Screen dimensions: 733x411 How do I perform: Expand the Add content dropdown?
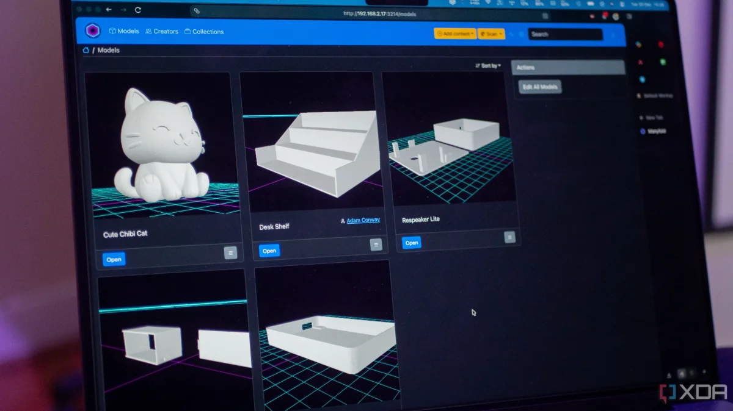pyautogui.click(x=454, y=34)
